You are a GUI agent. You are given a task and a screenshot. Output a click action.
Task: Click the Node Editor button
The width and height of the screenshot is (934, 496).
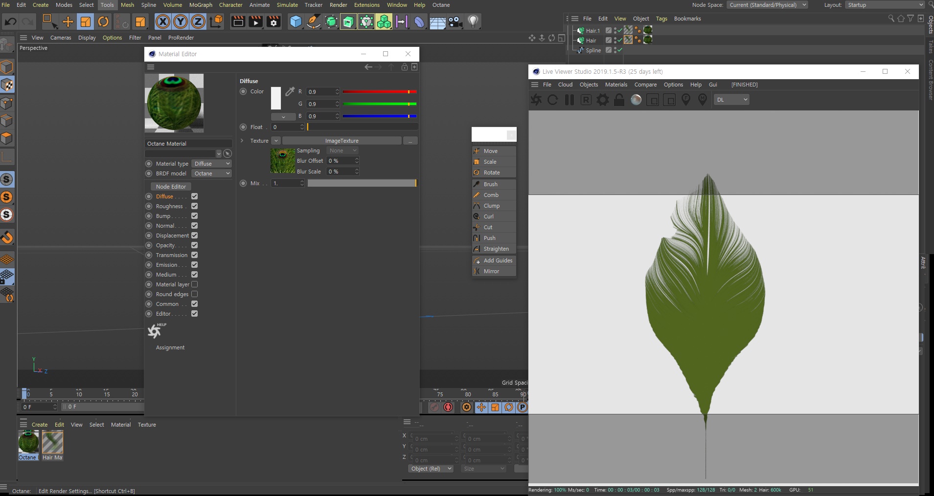click(x=171, y=187)
